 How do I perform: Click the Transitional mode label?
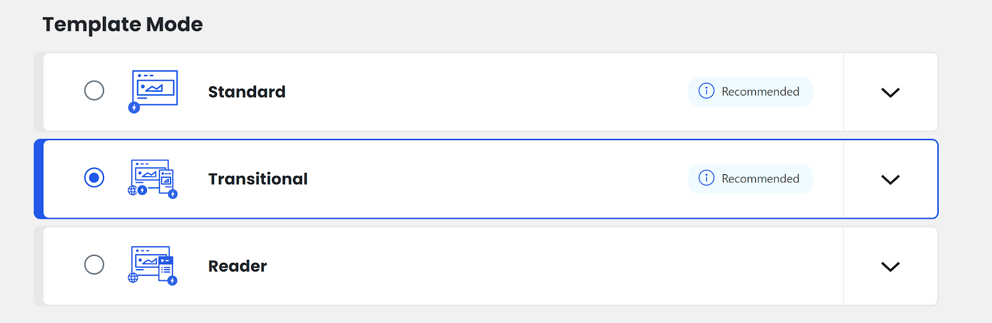(x=258, y=179)
